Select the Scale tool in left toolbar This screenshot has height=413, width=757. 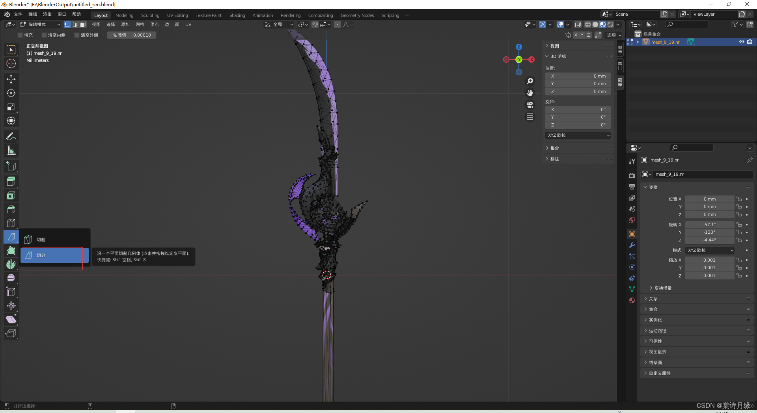click(x=11, y=107)
